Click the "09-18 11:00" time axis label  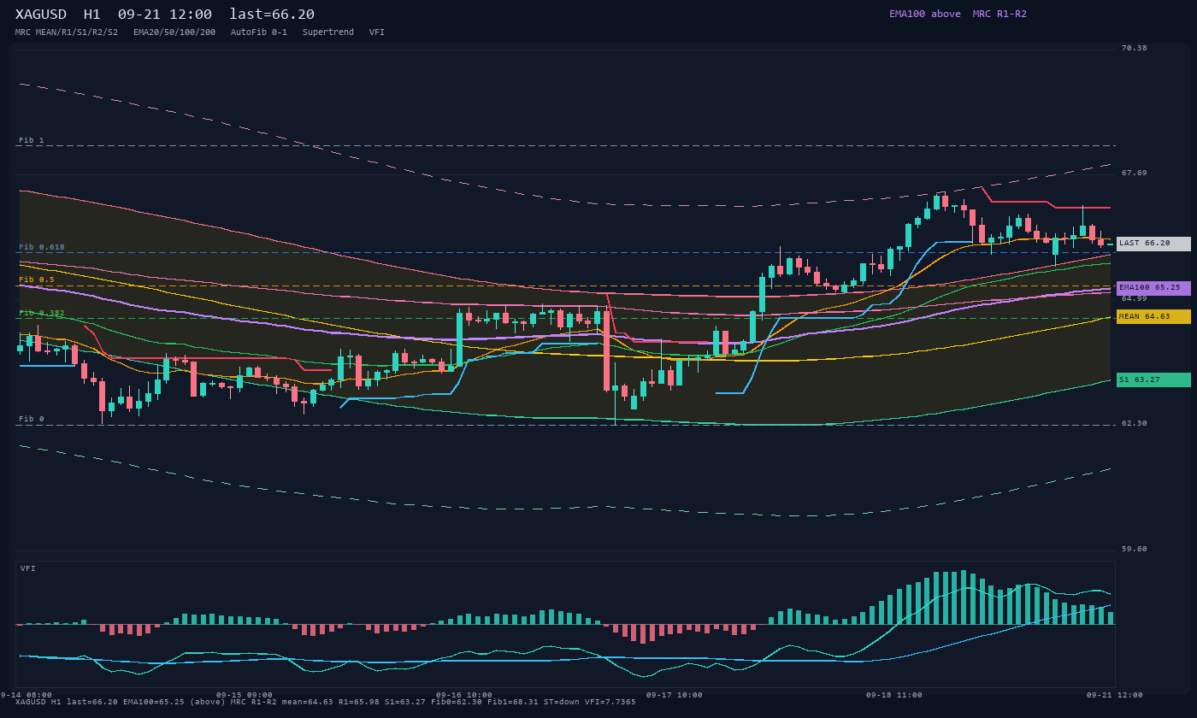894,695
